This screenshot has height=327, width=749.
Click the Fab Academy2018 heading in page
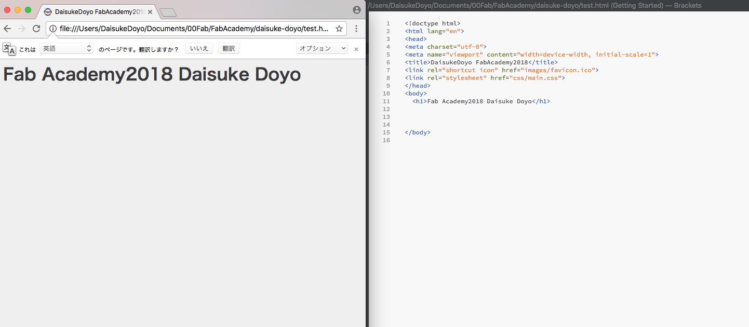click(152, 74)
